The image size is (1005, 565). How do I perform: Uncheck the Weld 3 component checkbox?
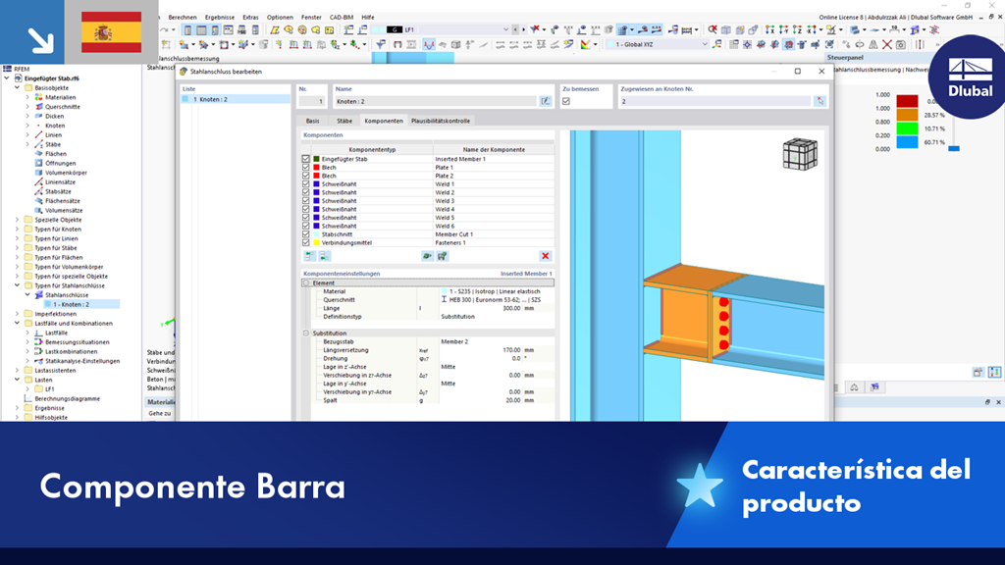[304, 200]
